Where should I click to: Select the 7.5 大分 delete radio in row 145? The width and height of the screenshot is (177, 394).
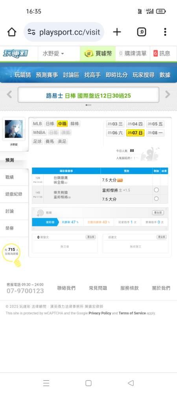coord(156,199)
